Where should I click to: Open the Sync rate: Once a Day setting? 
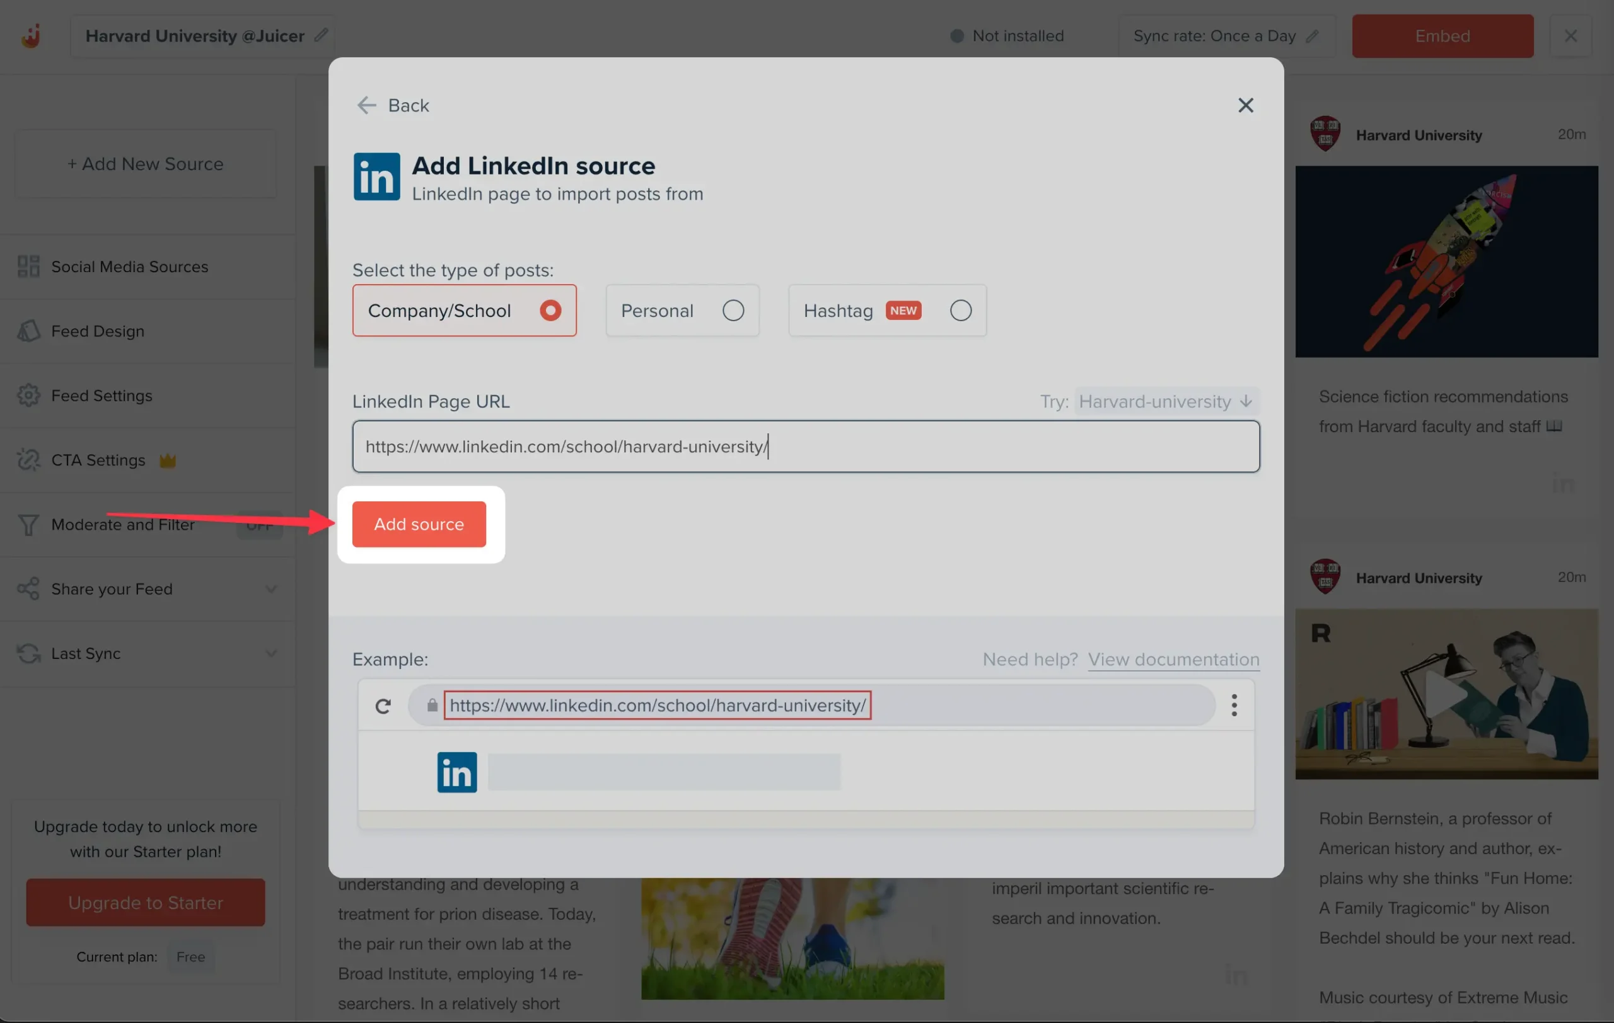point(1227,35)
